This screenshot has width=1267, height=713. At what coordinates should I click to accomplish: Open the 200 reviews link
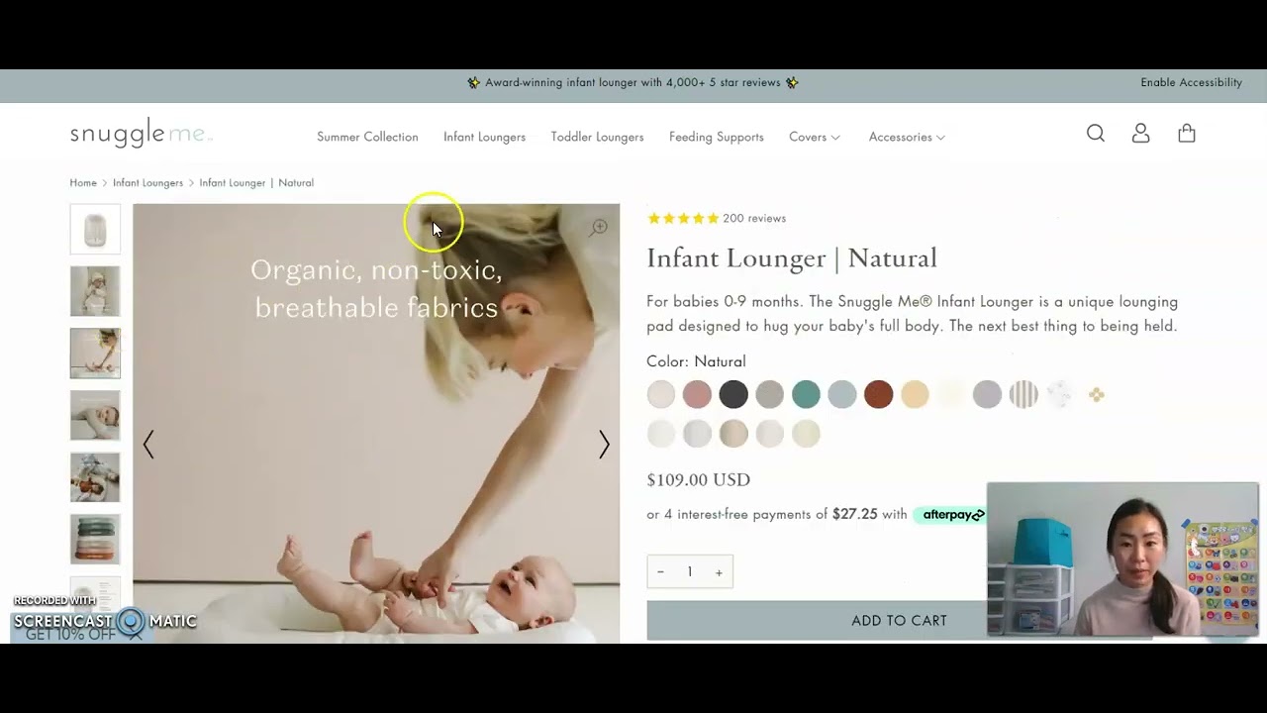[754, 219]
